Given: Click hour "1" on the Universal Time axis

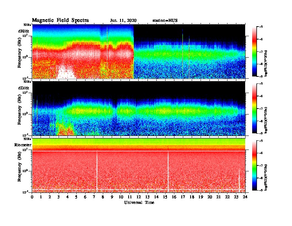Looking at the screenshot, I should 41,197.
